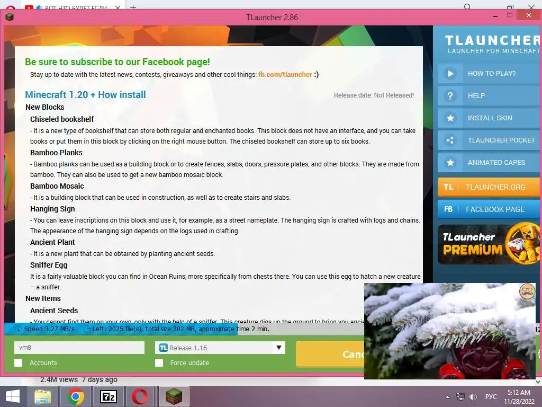Click the picture-in-picture snowy video thumbnail
Viewport: 542px width, 407px height.
pyautogui.click(x=450, y=331)
